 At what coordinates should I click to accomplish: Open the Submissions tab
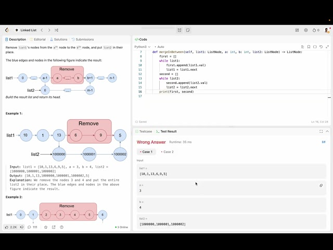coord(83,39)
